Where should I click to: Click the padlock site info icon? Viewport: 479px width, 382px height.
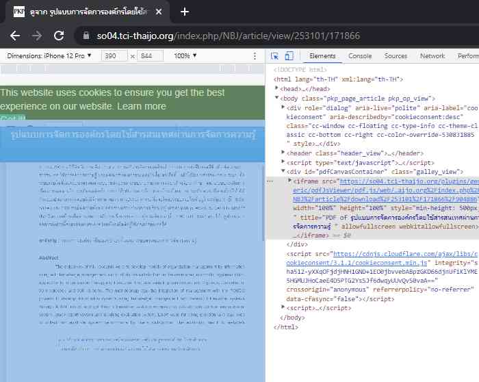[86, 36]
